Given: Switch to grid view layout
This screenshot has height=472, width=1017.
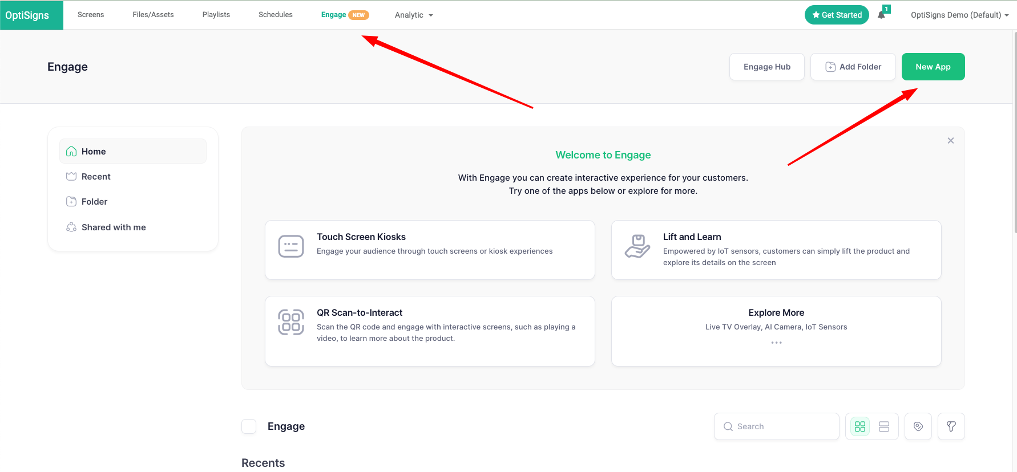Looking at the screenshot, I should 859,426.
